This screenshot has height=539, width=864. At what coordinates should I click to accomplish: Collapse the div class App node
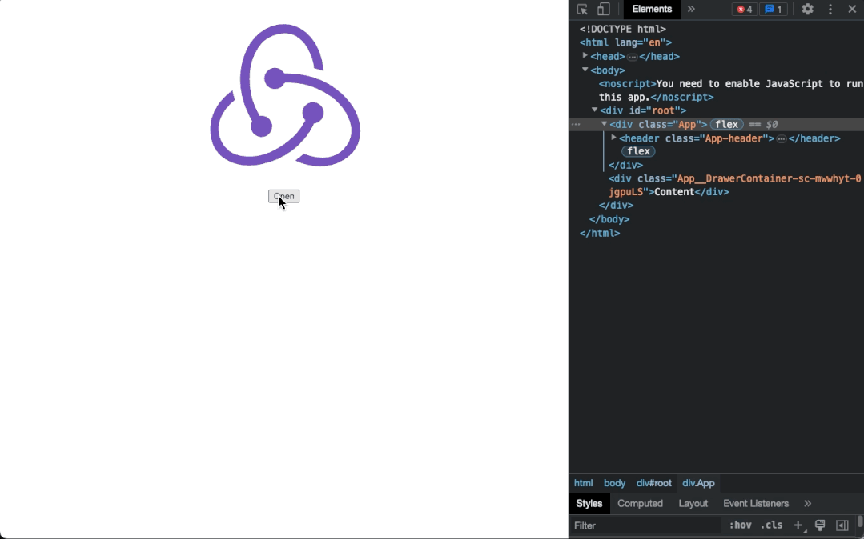(604, 124)
